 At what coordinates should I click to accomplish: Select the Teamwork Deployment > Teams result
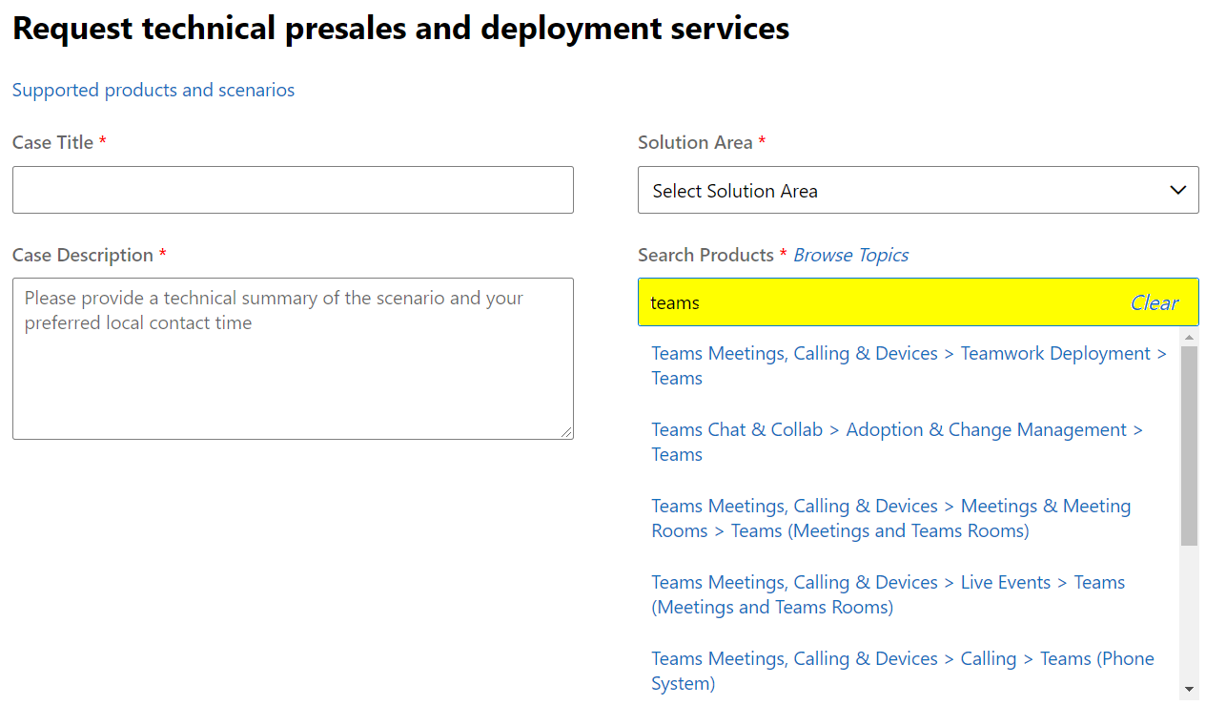908,365
